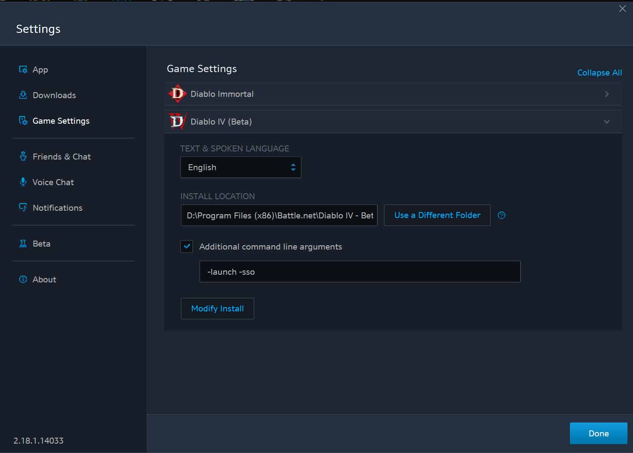
Task: Click the Diablo IV (Beta) game icon
Action: point(177,121)
